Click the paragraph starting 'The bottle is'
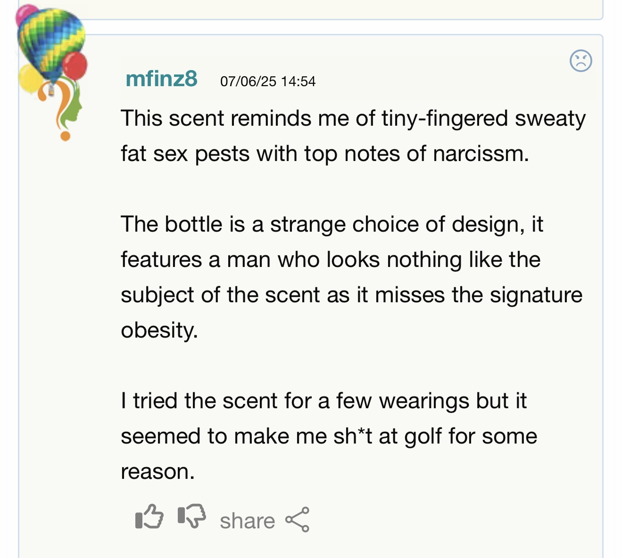This screenshot has width=622, height=558. [x=351, y=277]
